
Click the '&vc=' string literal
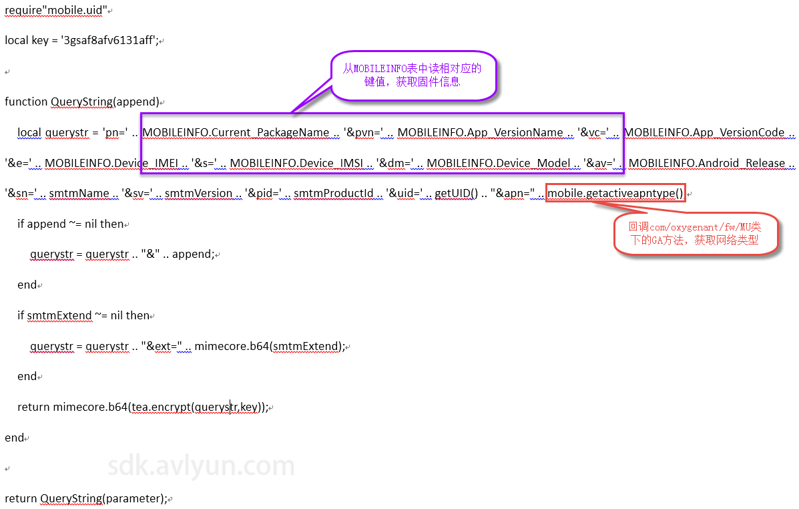593,133
